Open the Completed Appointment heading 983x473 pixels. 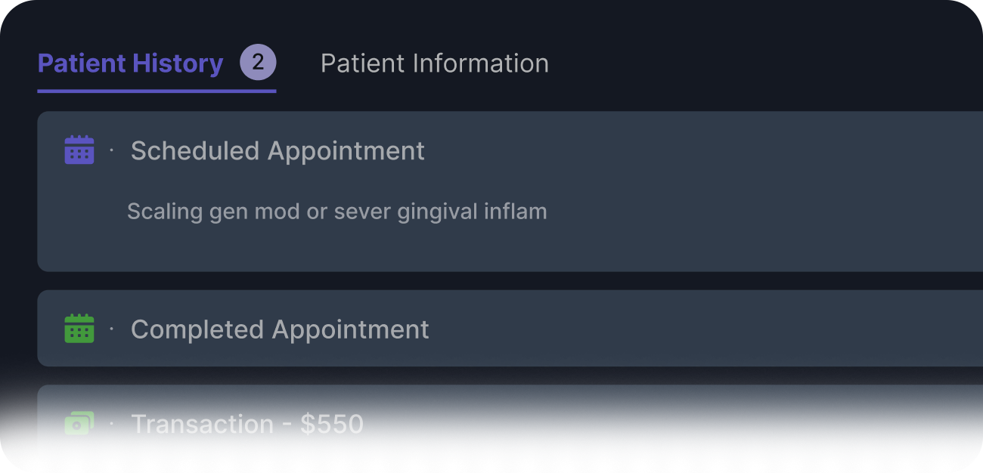pos(280,329)
